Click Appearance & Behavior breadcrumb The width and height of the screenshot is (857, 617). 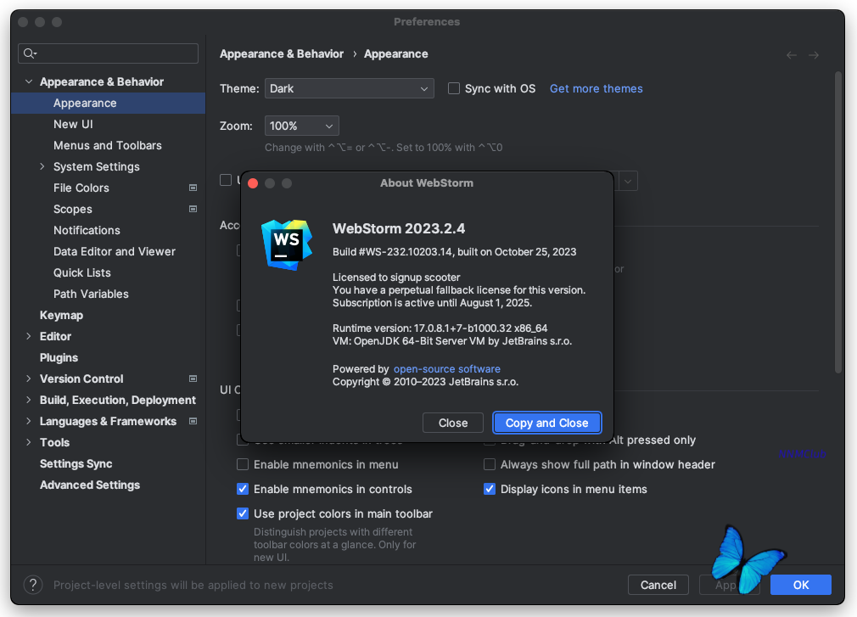pyautogui.click(x=282, y=53)
